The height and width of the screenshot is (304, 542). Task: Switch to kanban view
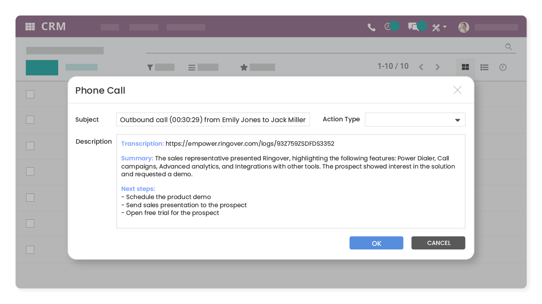[x=466, y=67]
